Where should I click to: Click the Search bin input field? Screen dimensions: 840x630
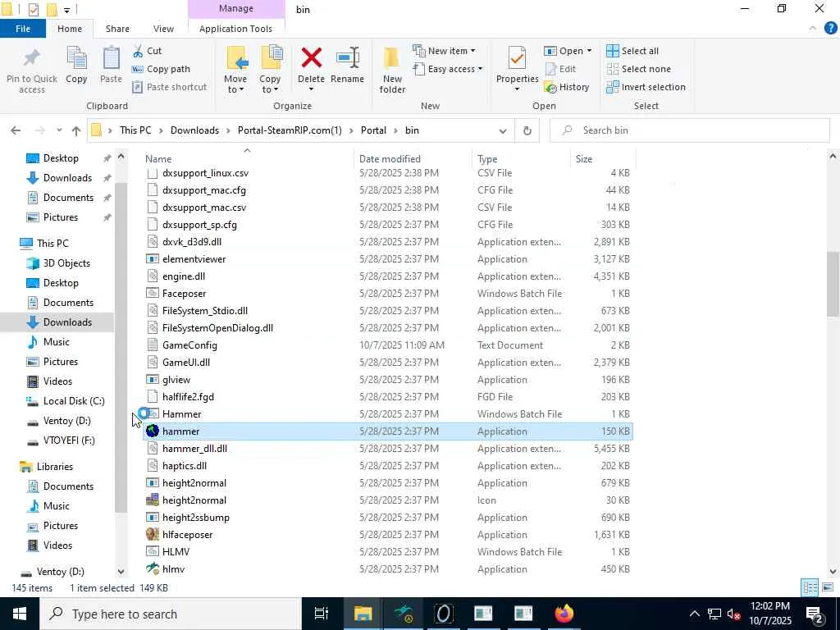click(x=689, y=130)
